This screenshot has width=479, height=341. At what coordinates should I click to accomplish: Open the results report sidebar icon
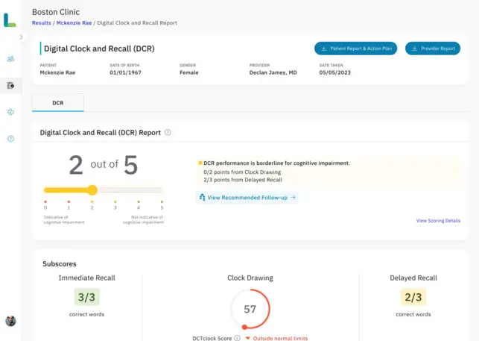point(10,85)
